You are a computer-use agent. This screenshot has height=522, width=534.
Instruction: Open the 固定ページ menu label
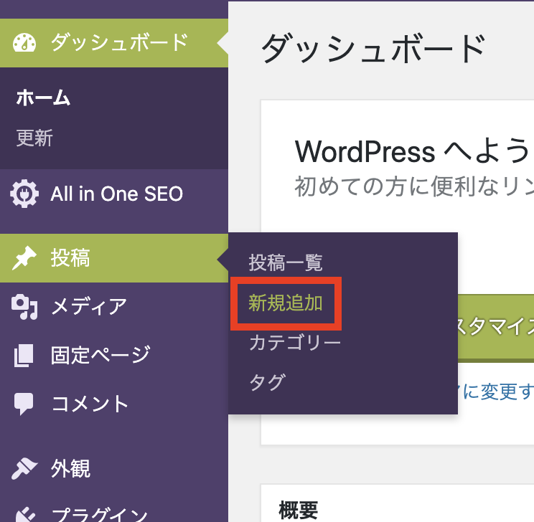(100, 355)
